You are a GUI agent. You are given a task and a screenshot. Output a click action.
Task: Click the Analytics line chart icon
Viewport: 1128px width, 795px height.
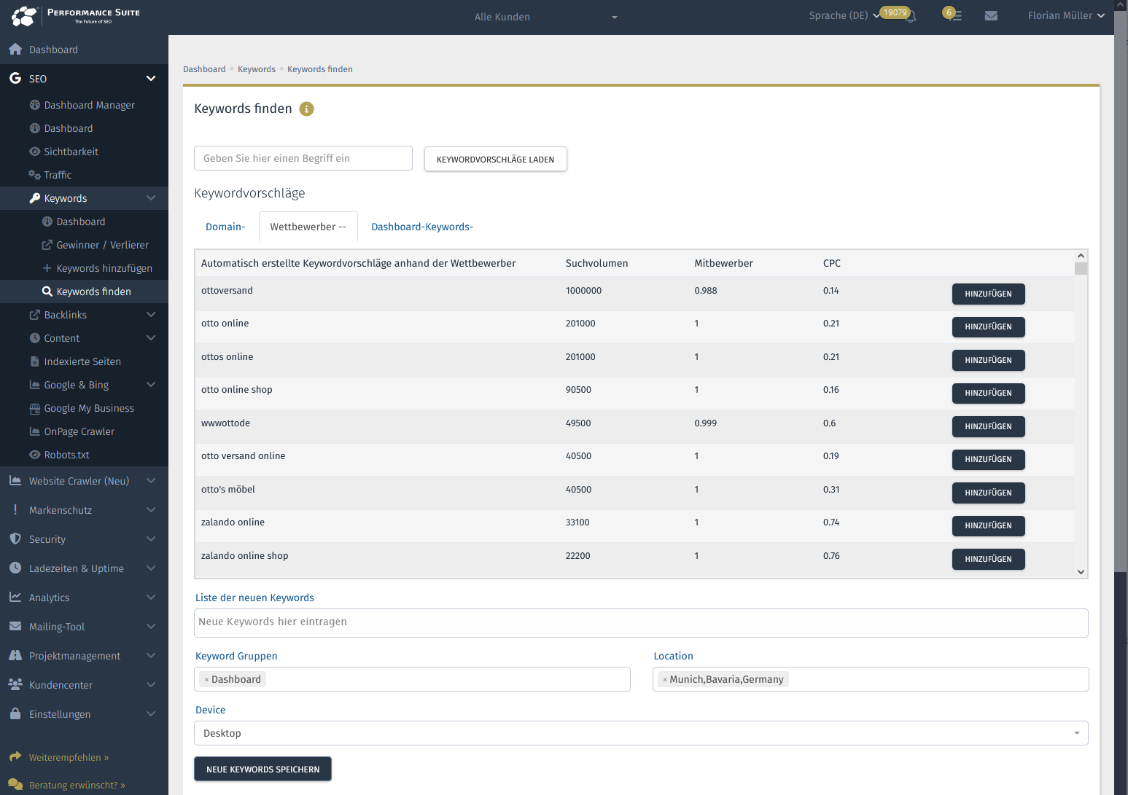[x=15, y=597]
